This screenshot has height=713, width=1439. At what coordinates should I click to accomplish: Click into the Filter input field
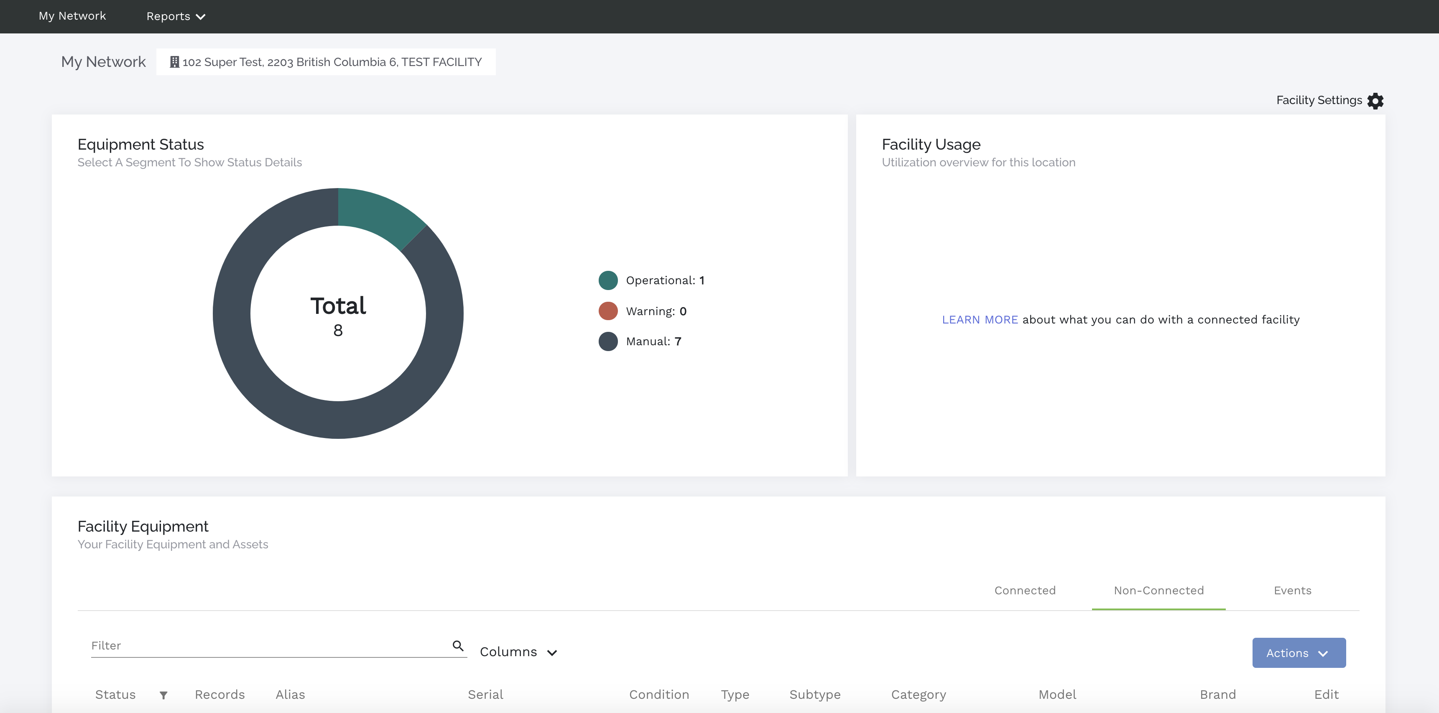pos(268,645)
